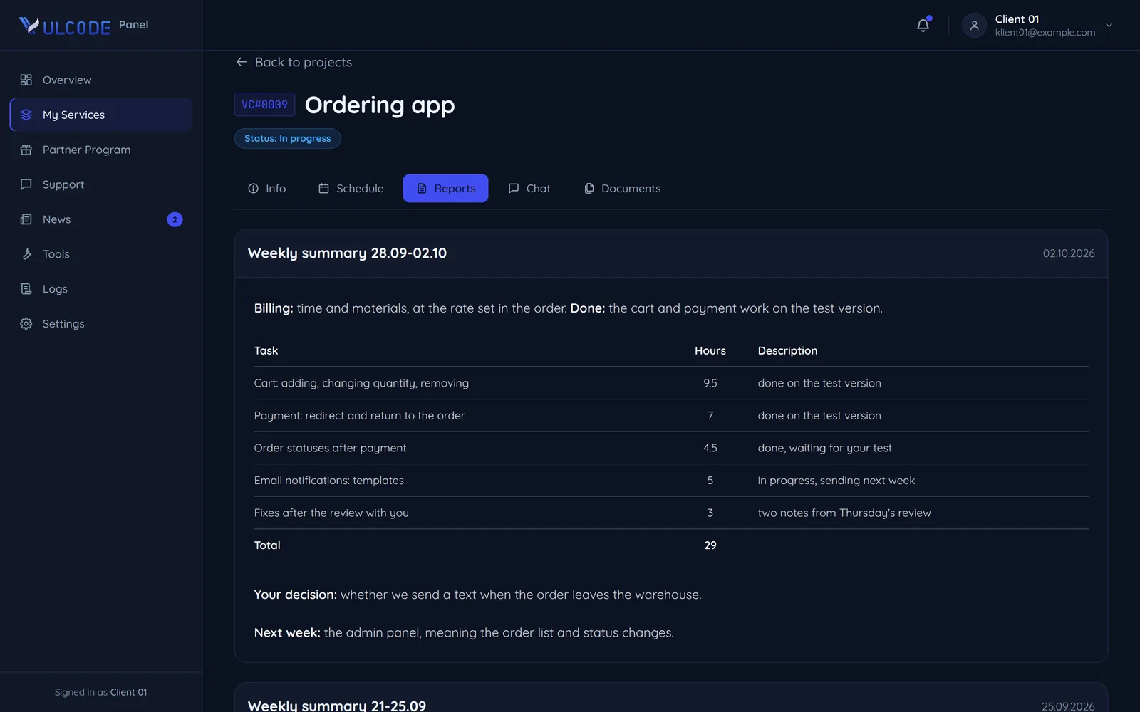Select My Services in the sidebar
1140x712 pixels.
[101, 115]
